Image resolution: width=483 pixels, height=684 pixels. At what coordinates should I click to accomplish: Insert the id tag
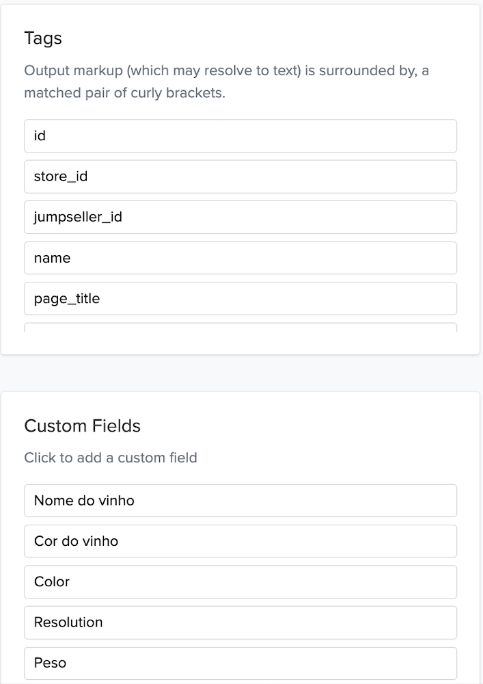(x=240, y=136)
